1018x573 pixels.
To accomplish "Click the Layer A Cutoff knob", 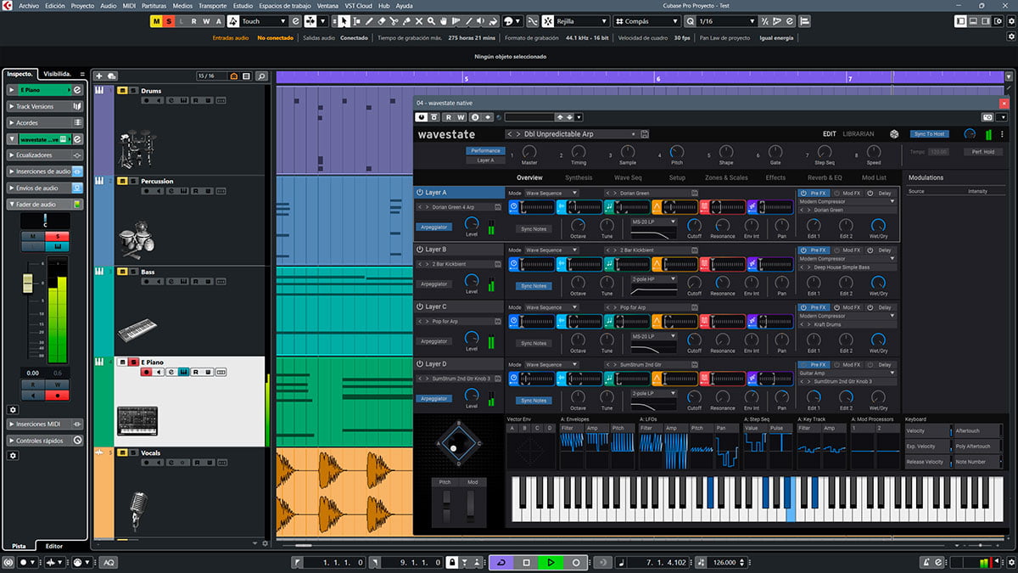I will tap(694, 225).
